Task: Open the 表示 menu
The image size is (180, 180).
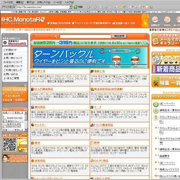Action: point(30,2)
